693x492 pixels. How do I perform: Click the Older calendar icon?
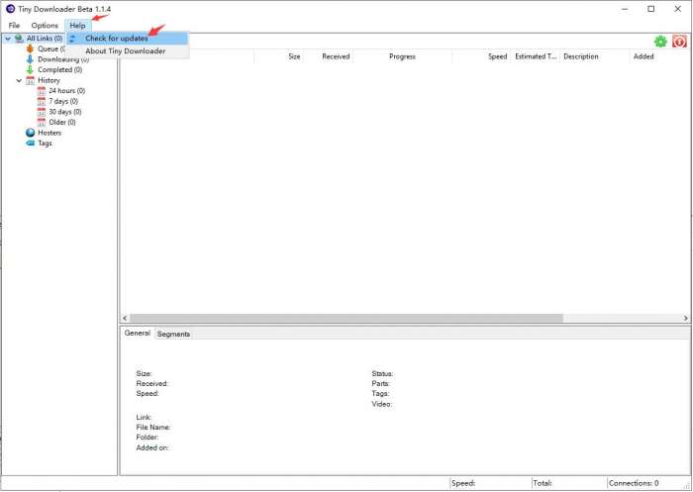click(42, 122)
